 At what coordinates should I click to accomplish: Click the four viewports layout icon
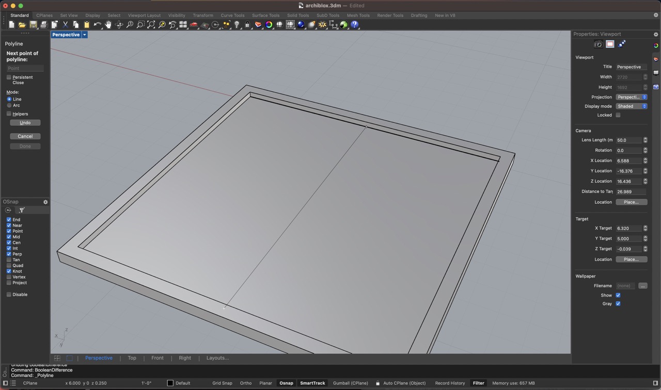point(183,25)
